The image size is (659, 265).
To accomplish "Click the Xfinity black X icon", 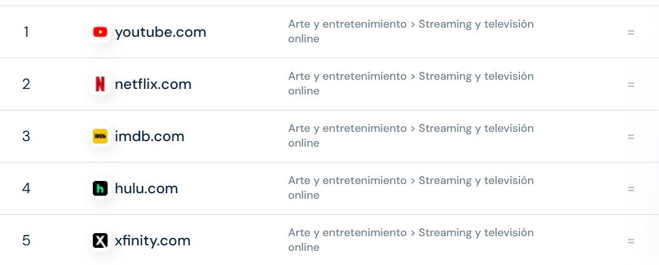I will (100, 240).
